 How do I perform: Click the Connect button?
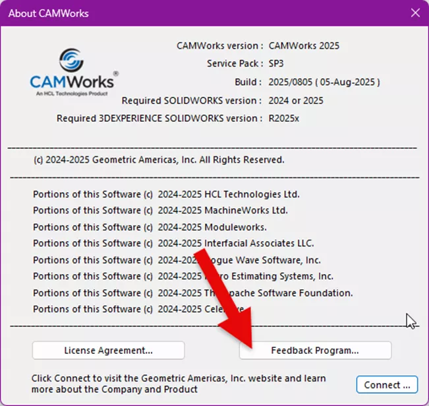(387, 385)
